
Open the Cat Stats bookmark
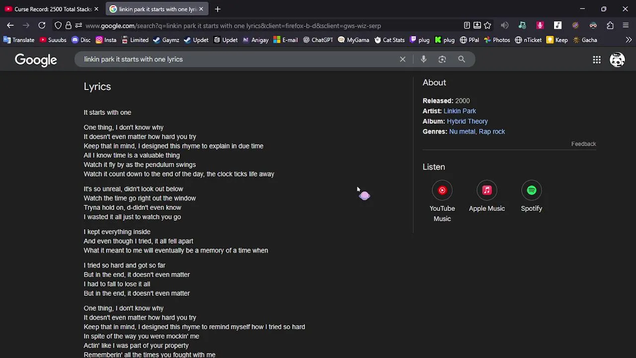pyautogui.click(x=390, y=40)
